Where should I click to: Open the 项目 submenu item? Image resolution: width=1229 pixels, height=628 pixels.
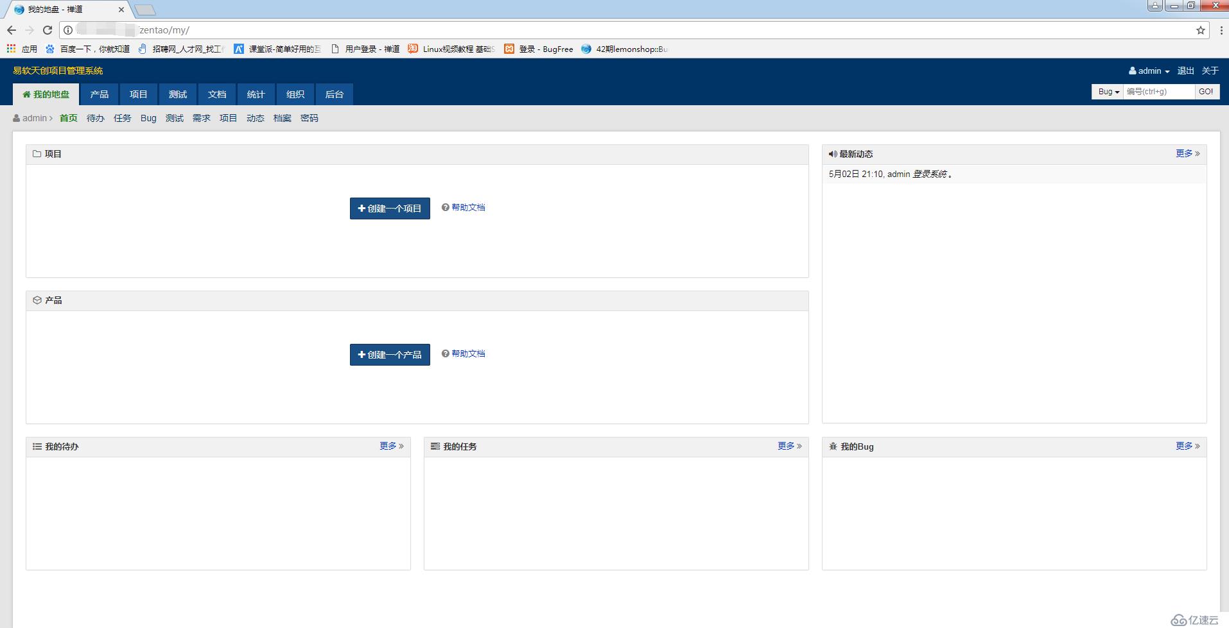[x=229, y=118]
